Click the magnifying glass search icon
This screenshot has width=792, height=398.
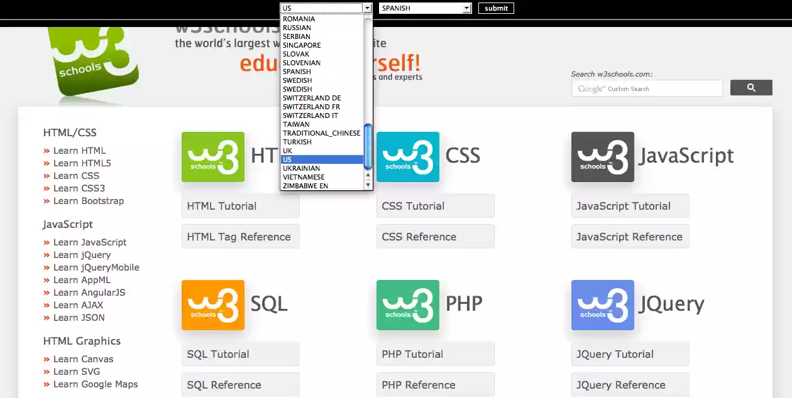click(x=751, y=87)
